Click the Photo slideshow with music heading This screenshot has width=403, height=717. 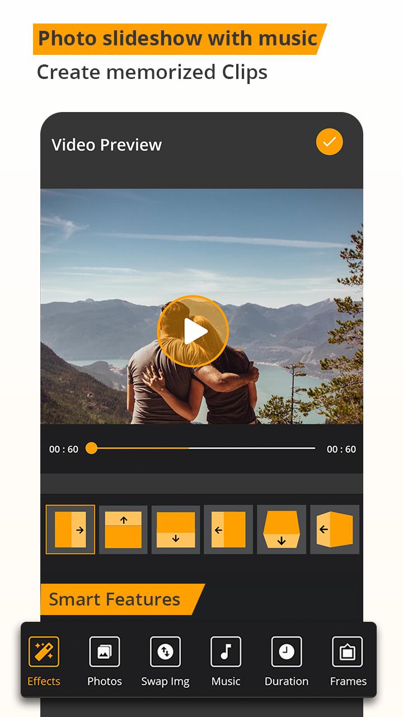[x=177, y=39]
